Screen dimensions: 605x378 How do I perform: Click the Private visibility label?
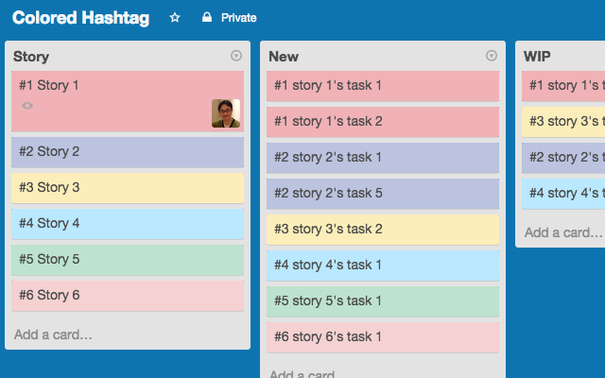coord(238,18)
